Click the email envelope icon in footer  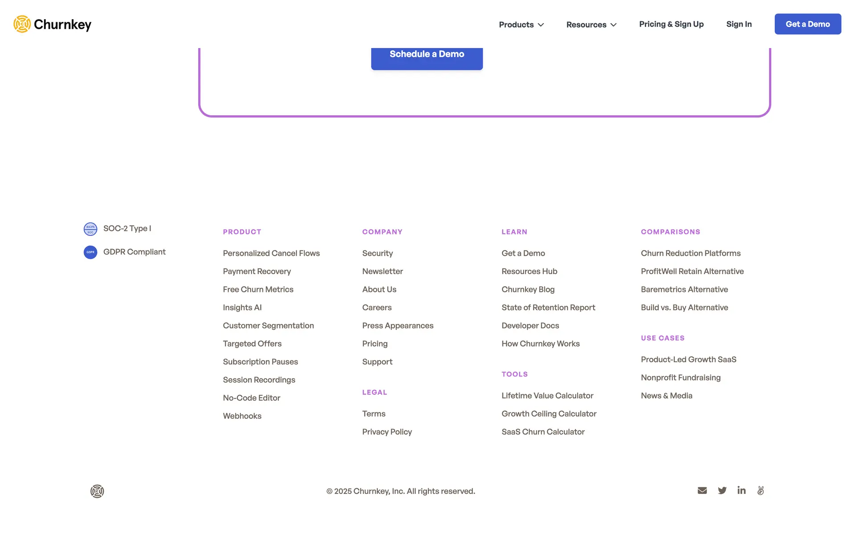(702, 490)
